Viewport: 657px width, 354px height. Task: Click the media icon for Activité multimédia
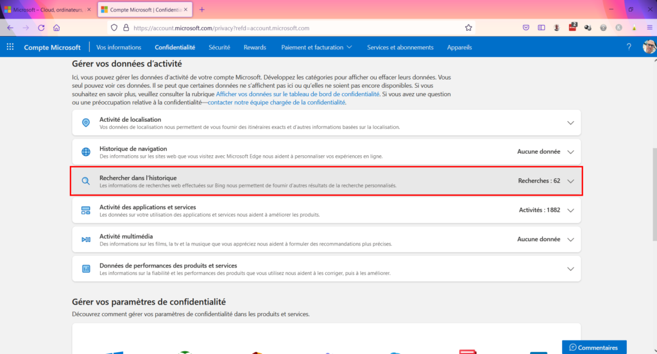86,240
